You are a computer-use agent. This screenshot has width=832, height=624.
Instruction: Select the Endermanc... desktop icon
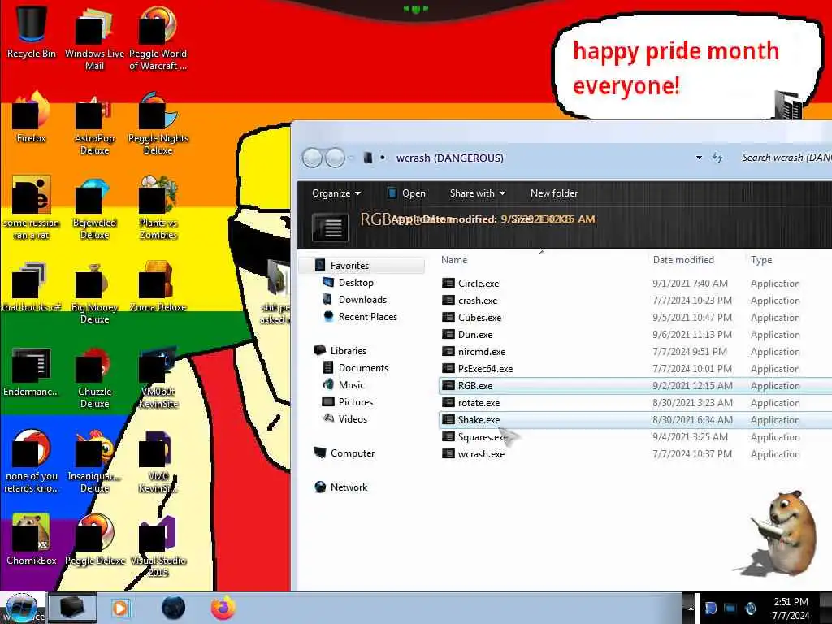32,371
